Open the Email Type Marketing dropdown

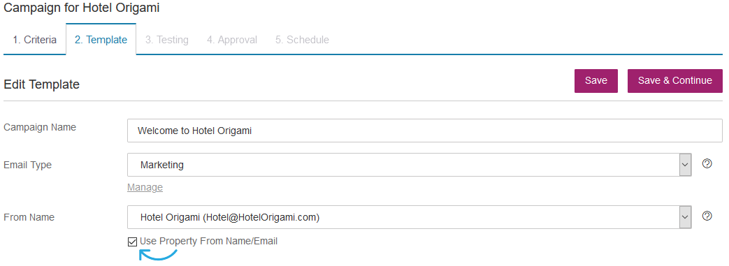pos(409,165)
